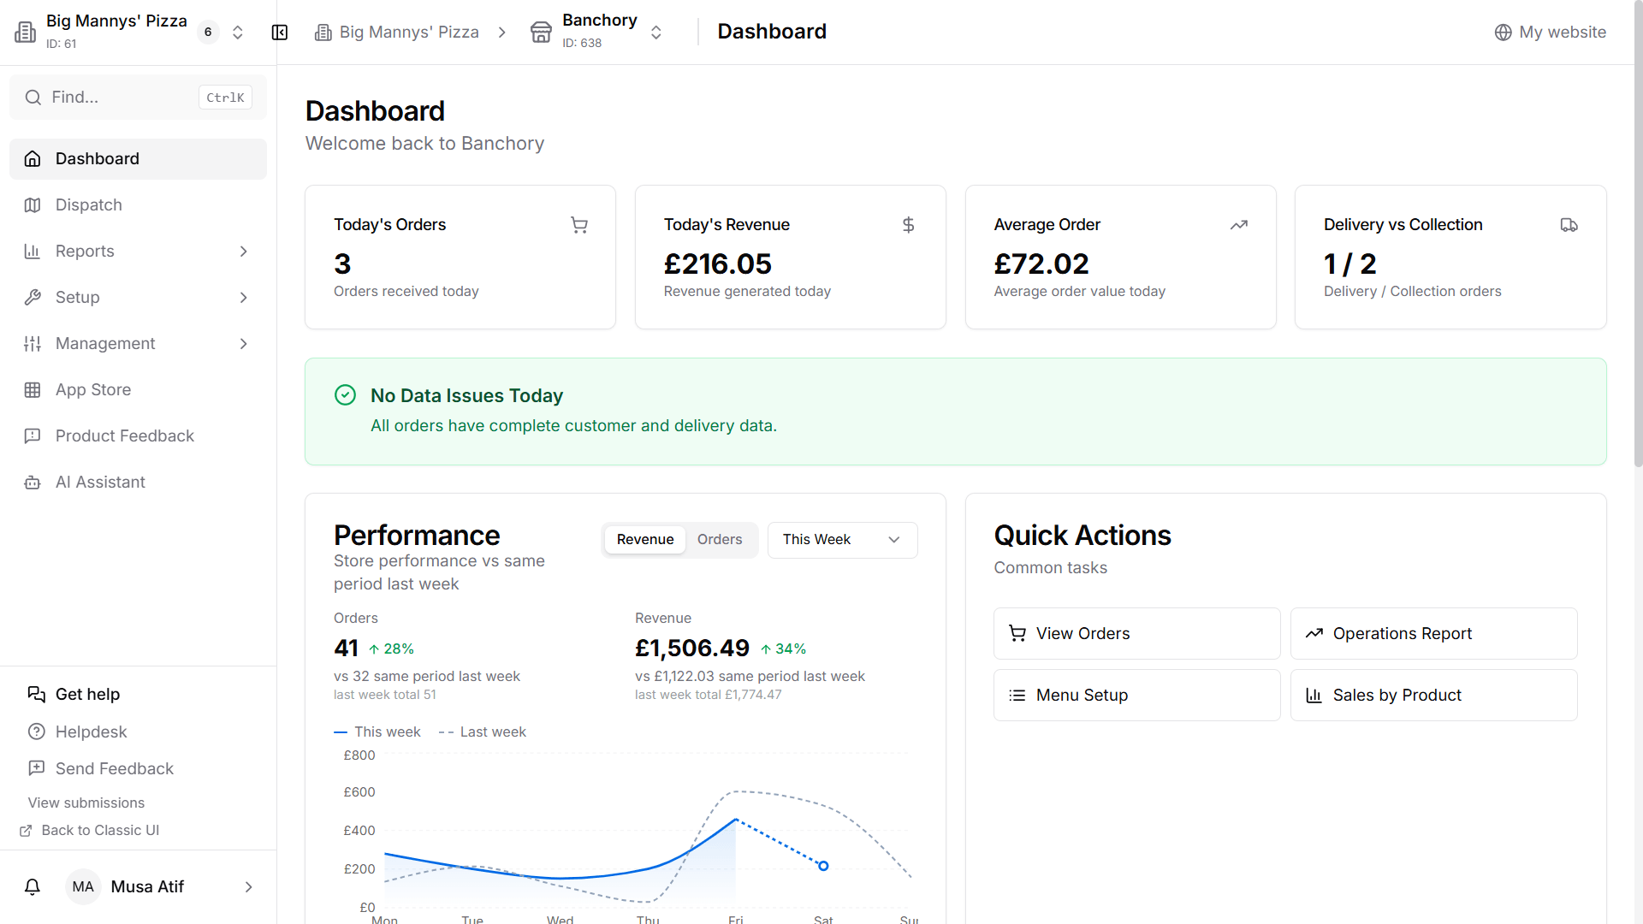This screenshot has width=1643, height=924.
Task: Click the building icon next to Big Mannys' Pizza breadcrumb
Action: 323,33
